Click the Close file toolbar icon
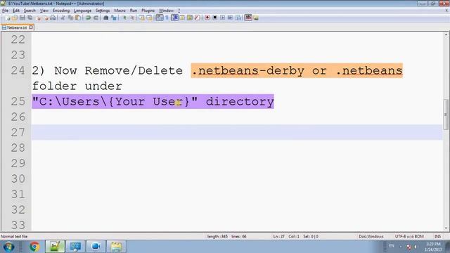 coord(39,18)
